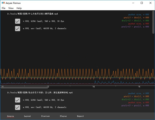Screen dimensions: 155x120
Task: Switch to the Layout tab
Action: pyautogui.click(x=27, y=116)
